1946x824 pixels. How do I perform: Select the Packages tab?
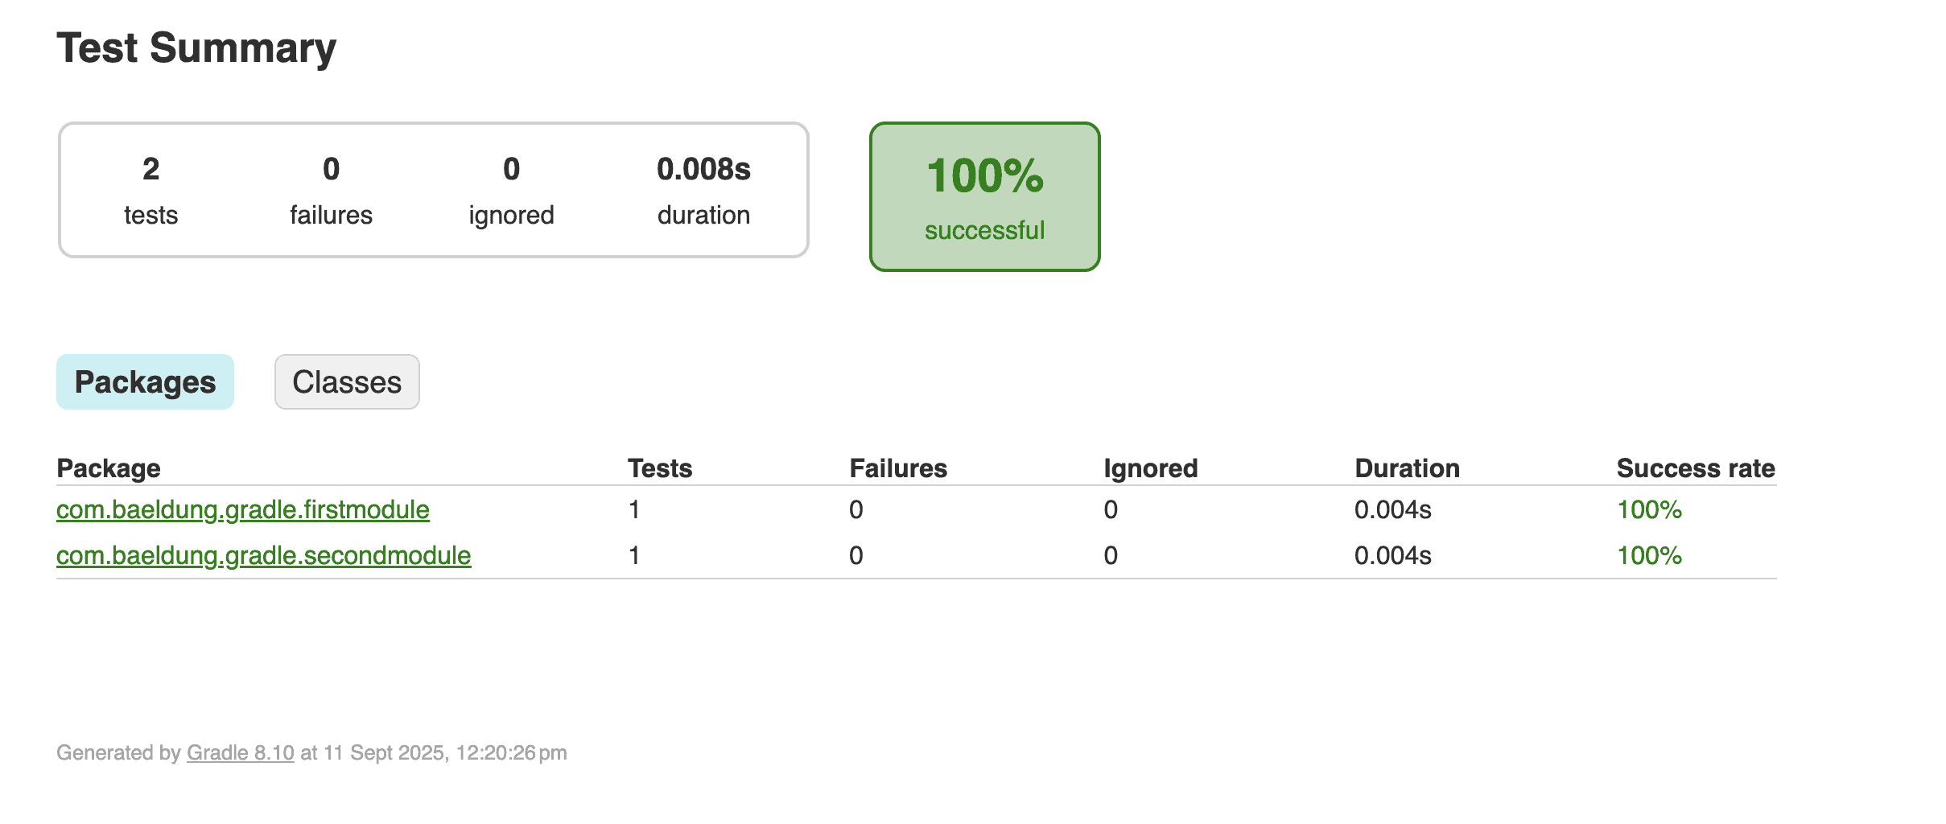click(145, 381)
